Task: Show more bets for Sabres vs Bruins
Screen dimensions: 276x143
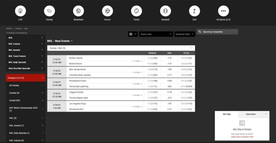Action: coord(137,61)
